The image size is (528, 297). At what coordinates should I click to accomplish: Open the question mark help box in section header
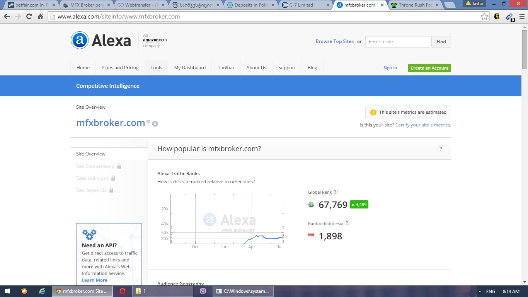[x=441, y=149]
